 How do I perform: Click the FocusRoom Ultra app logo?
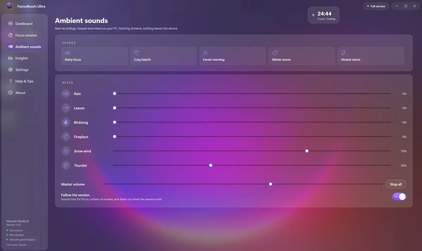point(9,6)
